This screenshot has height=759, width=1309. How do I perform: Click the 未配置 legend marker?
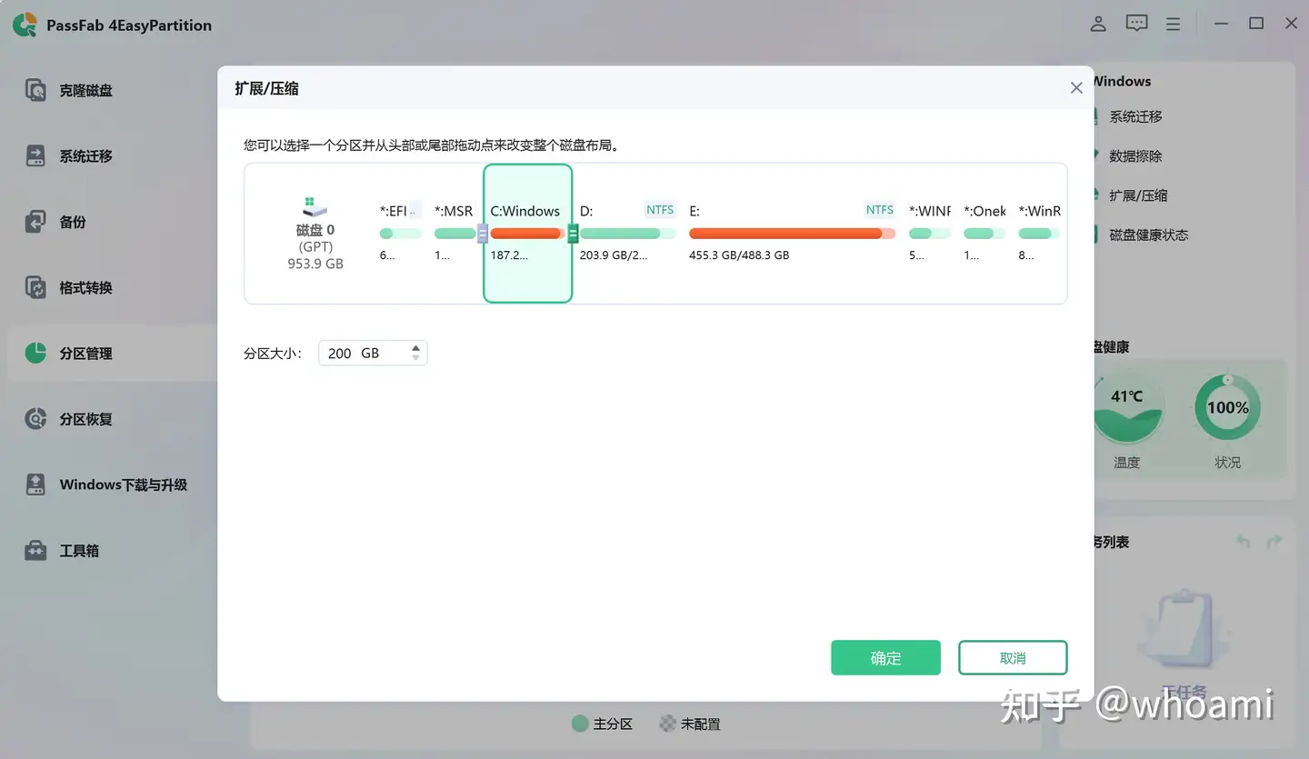pyautogui.click(x=668, y=724)
